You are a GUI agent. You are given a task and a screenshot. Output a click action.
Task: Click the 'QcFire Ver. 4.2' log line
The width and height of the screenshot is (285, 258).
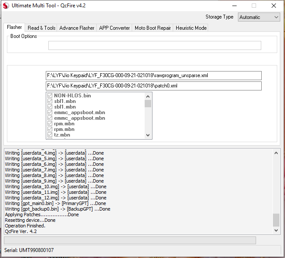(x=21, y=231)
